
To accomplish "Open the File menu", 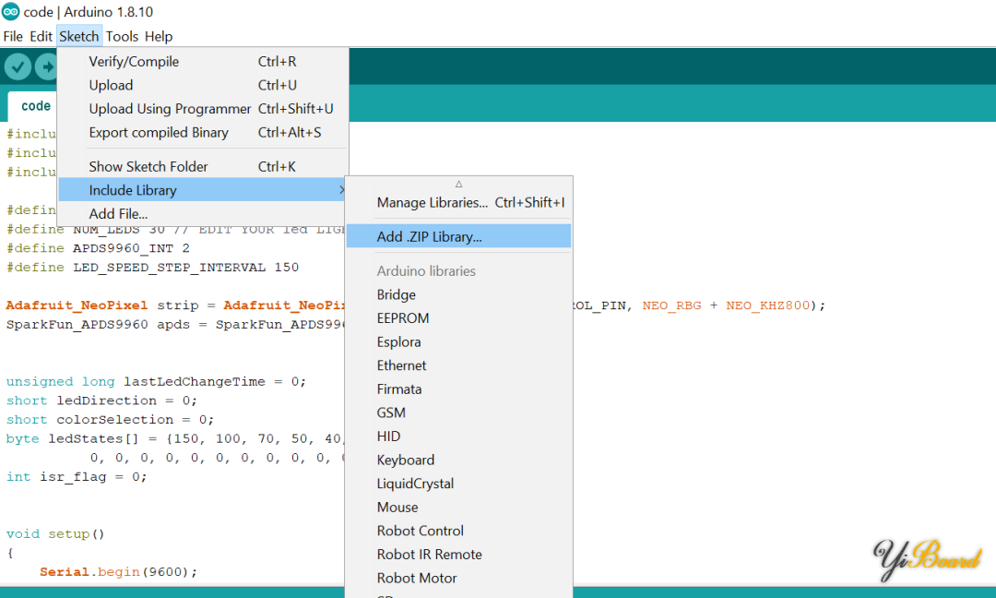I will click(13, 36).
